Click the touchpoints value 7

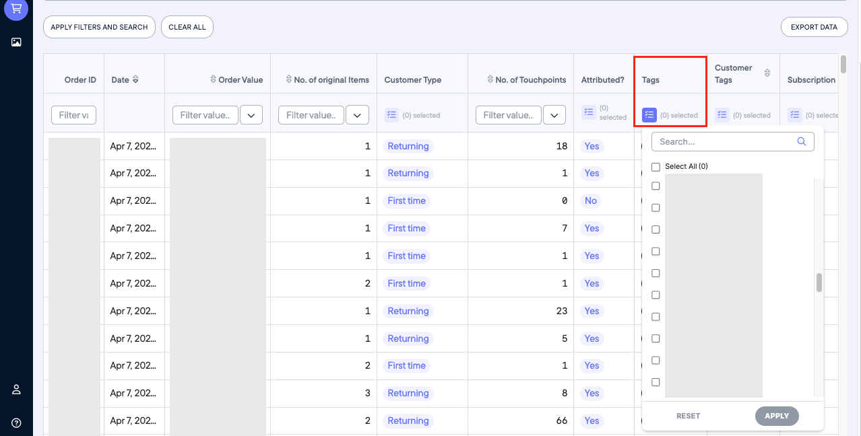(565, 228)
